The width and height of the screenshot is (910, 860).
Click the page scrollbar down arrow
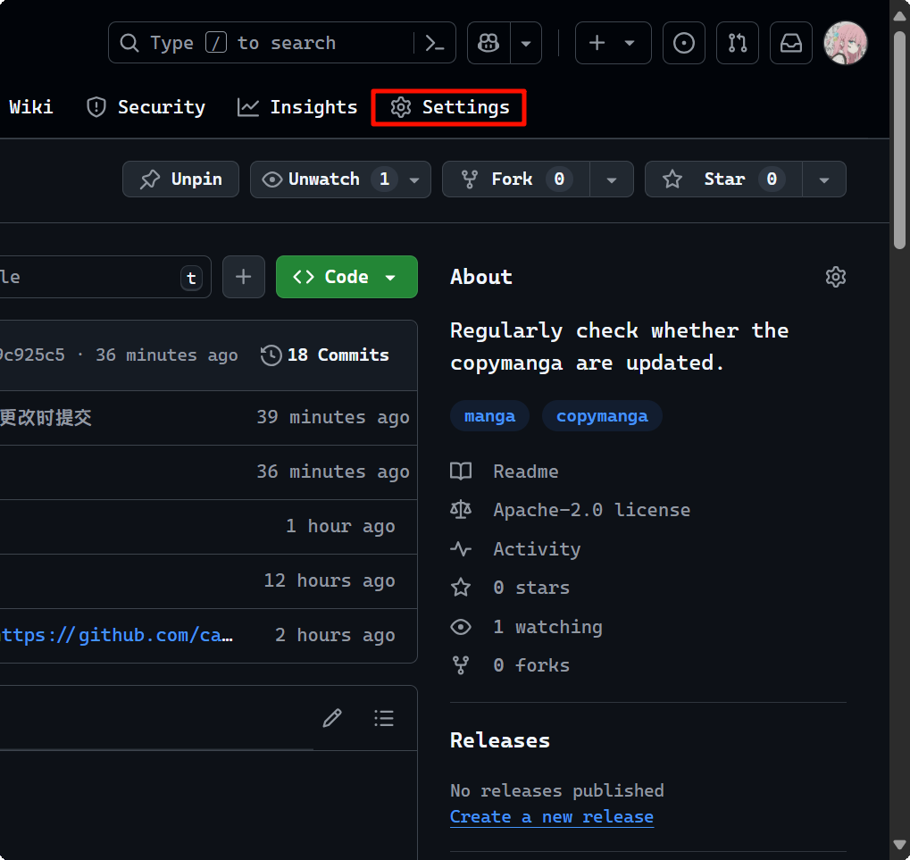point(899,845)
